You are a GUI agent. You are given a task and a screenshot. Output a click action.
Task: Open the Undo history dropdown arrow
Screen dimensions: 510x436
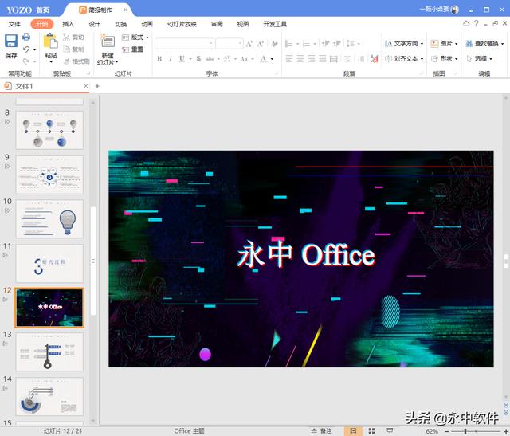tap(34, 49)
